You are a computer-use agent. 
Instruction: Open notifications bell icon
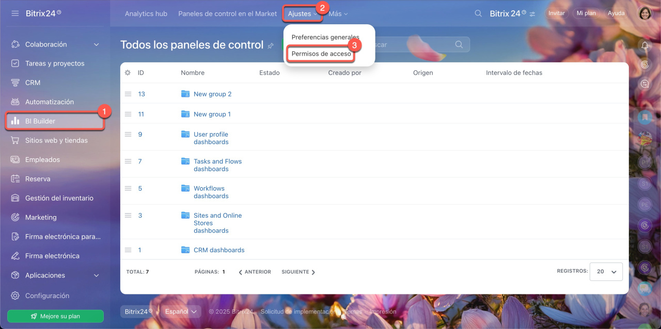pos(644,45)
